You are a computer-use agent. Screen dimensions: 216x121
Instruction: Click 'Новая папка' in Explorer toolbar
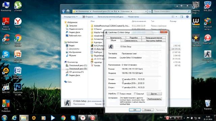(133, 17)
